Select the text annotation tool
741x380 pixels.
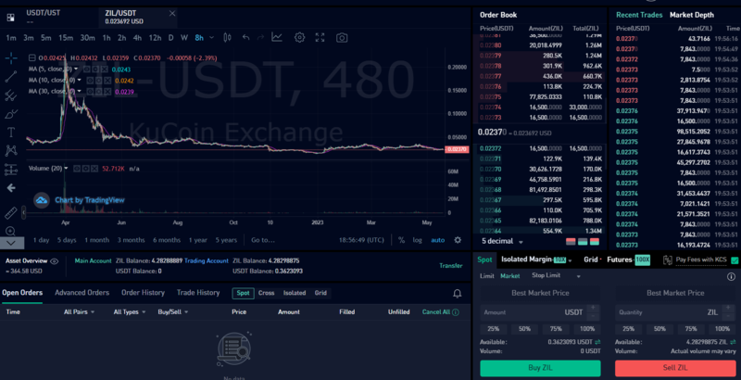pos(11,133)
